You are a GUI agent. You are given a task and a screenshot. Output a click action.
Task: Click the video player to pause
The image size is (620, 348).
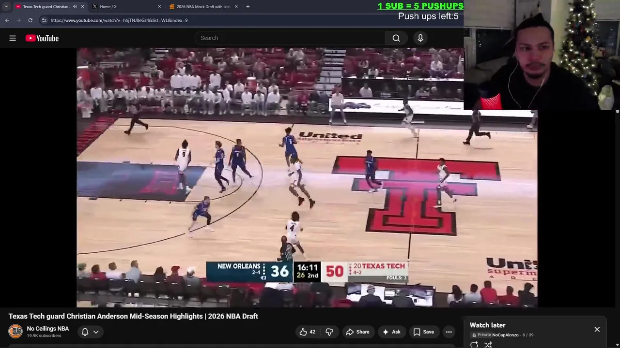click(x=307, y=177)
